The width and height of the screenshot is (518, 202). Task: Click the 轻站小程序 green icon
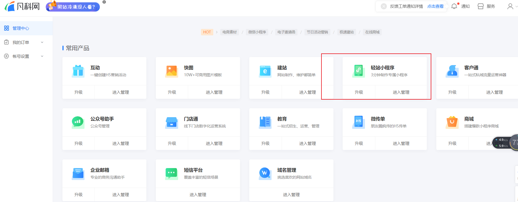pyautogui.click(x=358, y=71)
